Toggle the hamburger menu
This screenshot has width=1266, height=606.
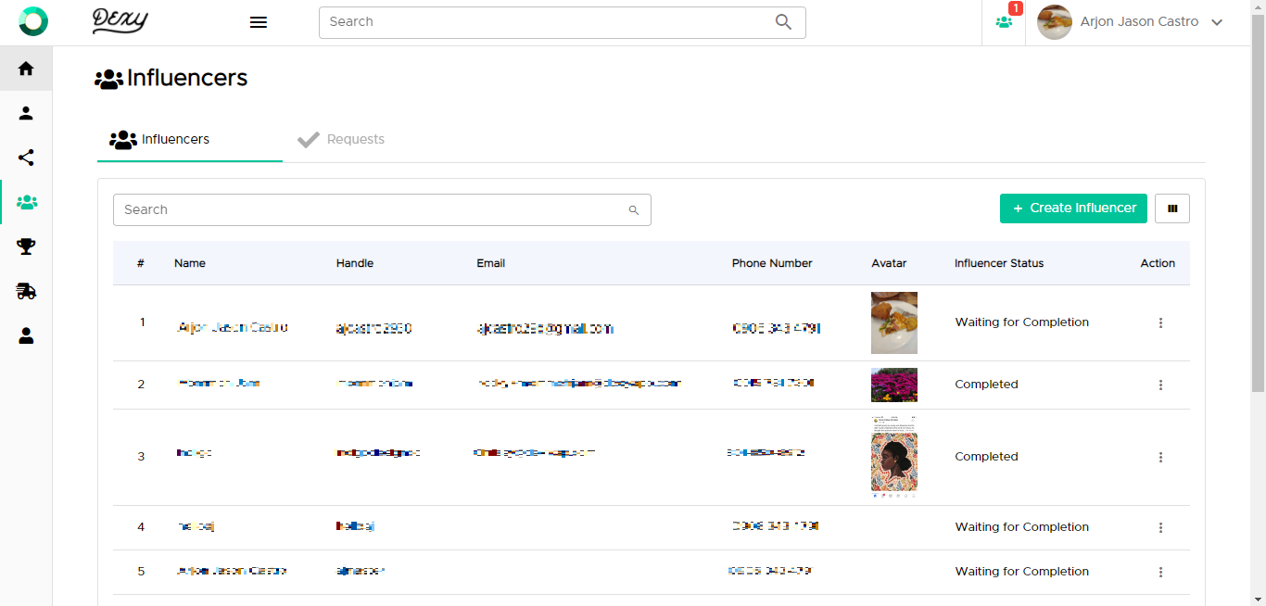(259, 22)
